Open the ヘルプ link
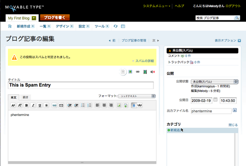The height and width of the screenshot is (166, 246). click(179, 6)
